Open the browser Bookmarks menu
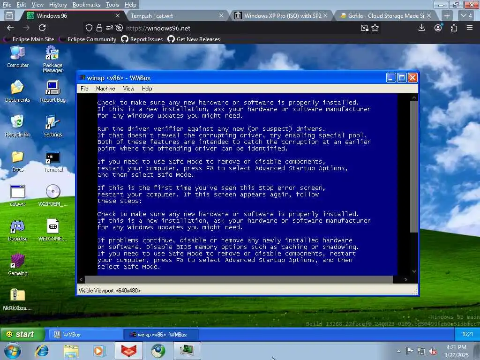Screen dimensions: 480x360 pyautogui.click(x=86, y=5)
